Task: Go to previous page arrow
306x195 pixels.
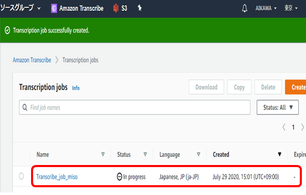Action: [x=284, y=127]
